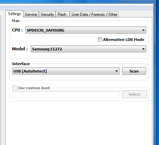Click the Scan button
The image size is (159, 145).
coord(134,71)
